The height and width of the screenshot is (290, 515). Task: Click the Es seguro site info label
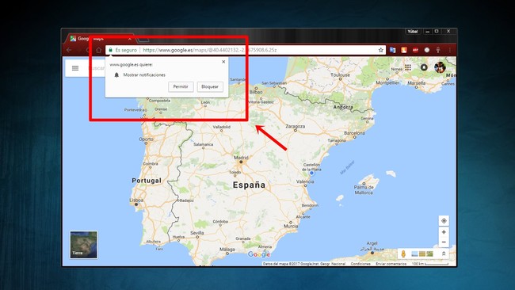[126, 50]
